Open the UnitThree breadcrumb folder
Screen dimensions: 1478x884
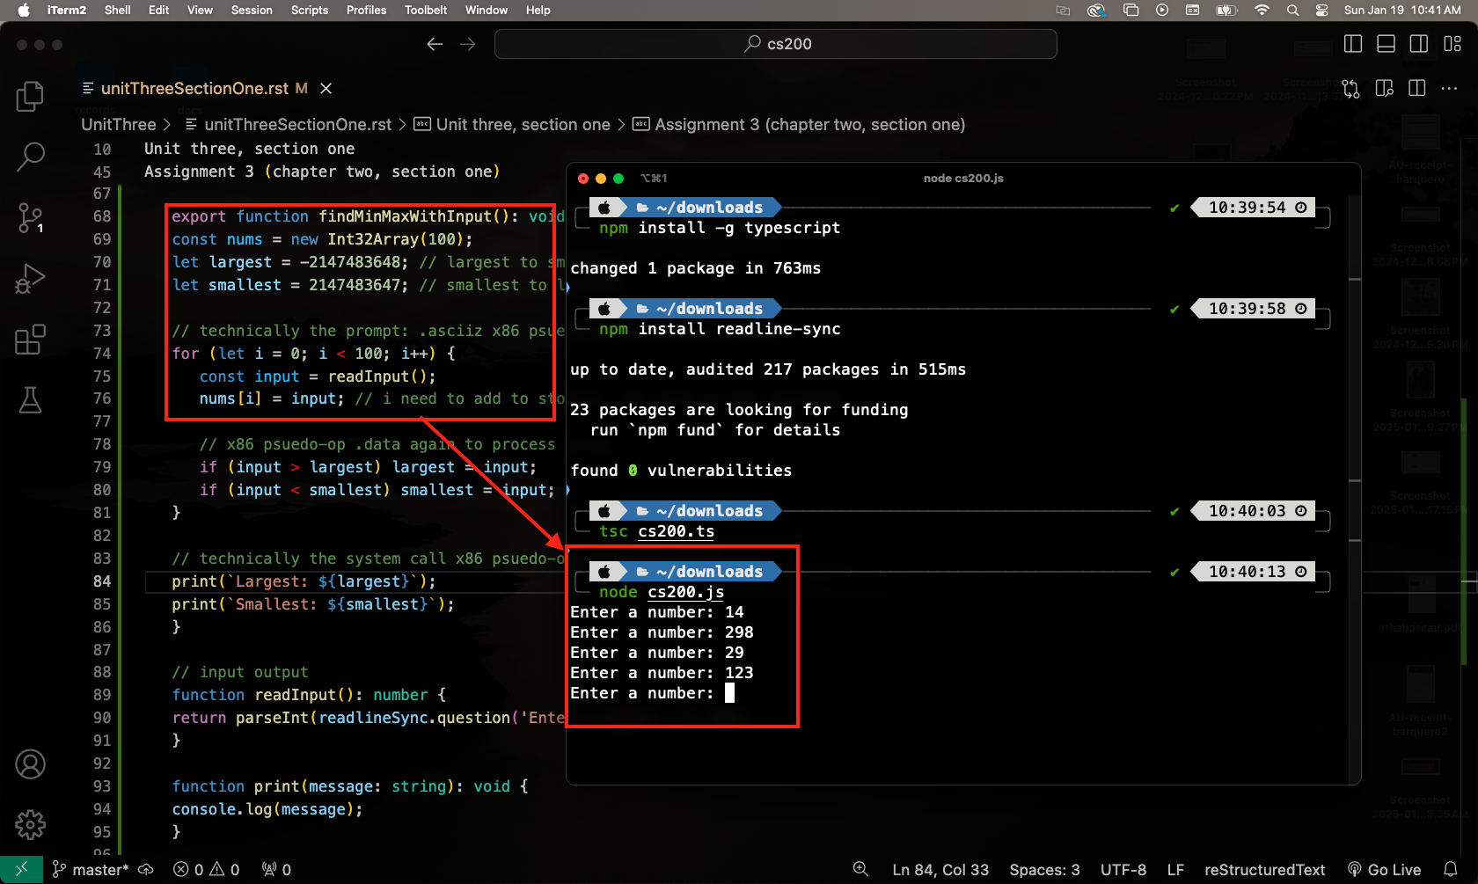[x=119, y=125]
